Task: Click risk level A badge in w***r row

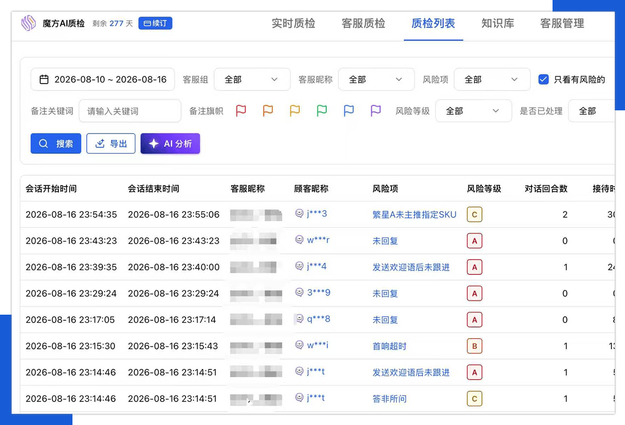Action: click(474, 241)
